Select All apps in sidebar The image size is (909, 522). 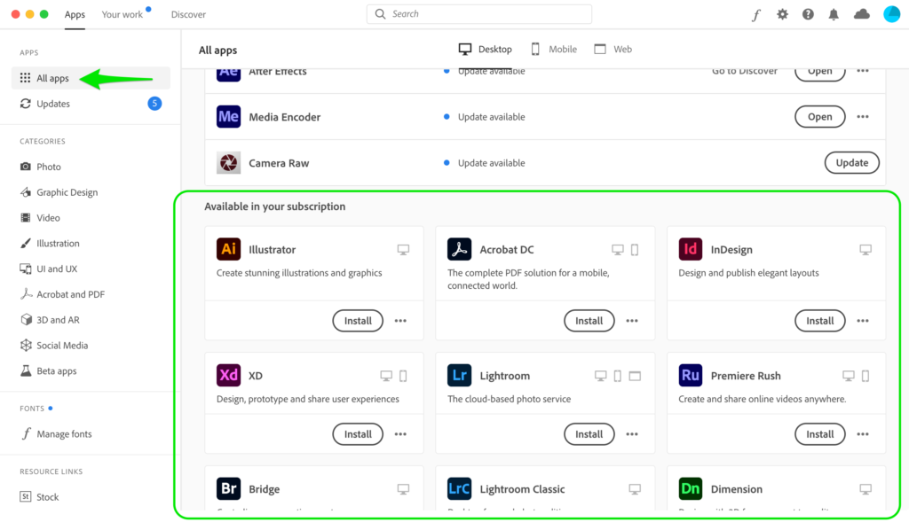[x=91, y=78]
